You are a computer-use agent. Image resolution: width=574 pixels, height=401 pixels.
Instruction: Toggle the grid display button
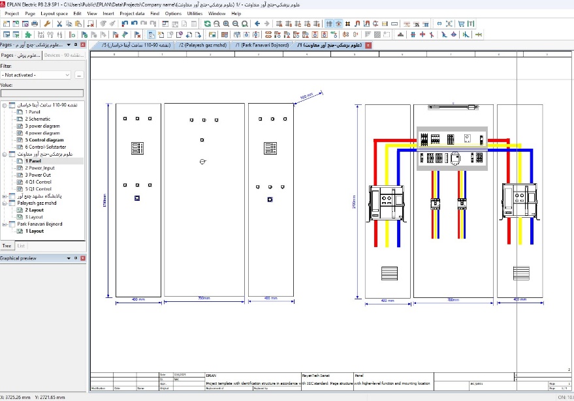(329, 23)
